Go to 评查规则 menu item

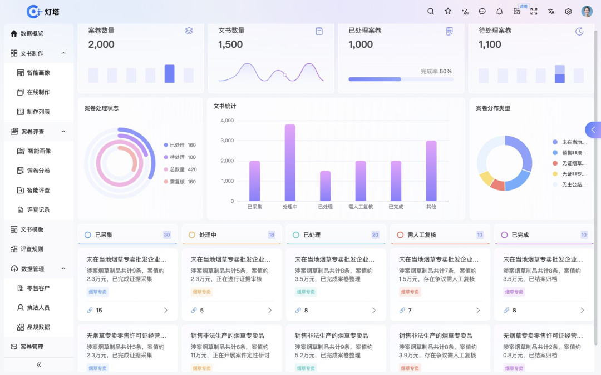pyautogui.click(x=32, y=249)
